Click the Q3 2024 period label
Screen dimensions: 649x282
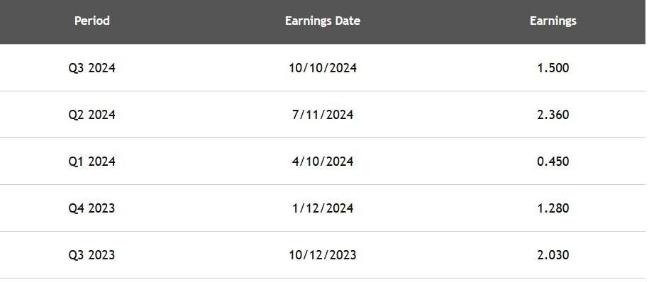coord(92,68)
